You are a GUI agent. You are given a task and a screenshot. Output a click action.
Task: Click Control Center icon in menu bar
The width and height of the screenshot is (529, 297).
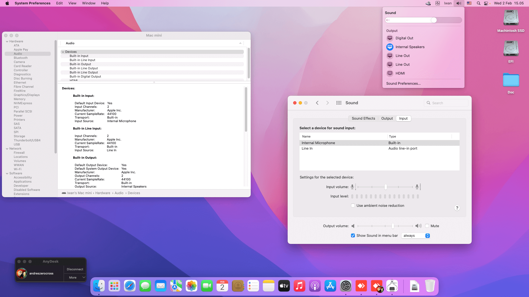pyautogui.click(x=486, y=3)
